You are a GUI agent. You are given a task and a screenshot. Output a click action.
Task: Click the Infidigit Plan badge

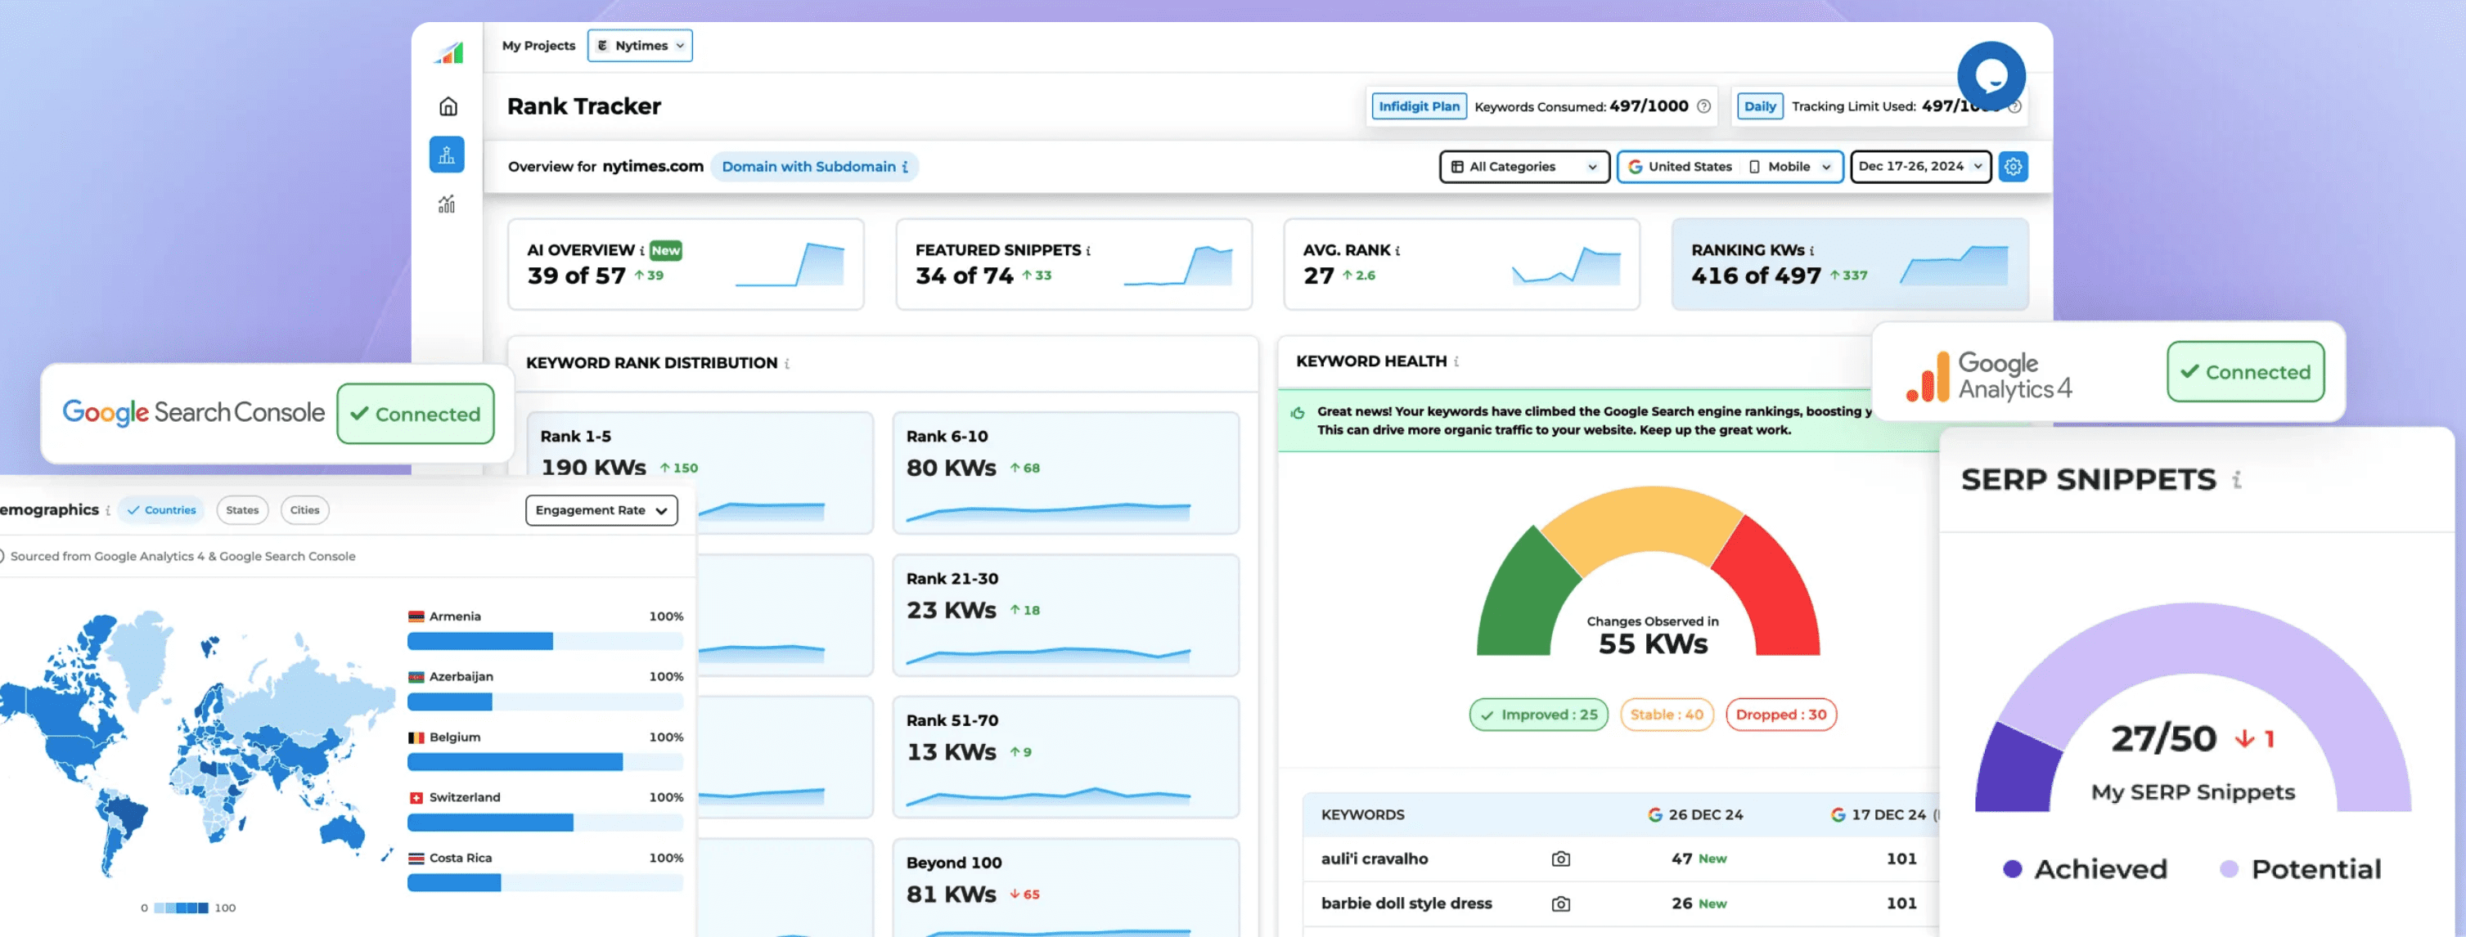point(1419,106)
